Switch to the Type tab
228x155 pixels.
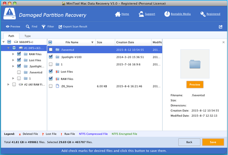click(x=27, y=36)
